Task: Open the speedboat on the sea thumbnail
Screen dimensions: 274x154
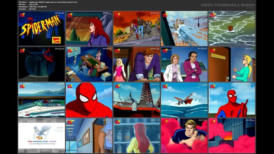Action: [41, 100]
